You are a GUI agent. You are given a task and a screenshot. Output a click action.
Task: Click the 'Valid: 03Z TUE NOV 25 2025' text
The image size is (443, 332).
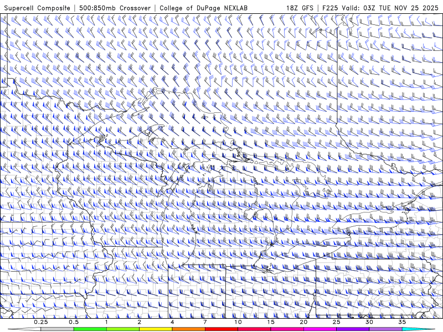390,8
